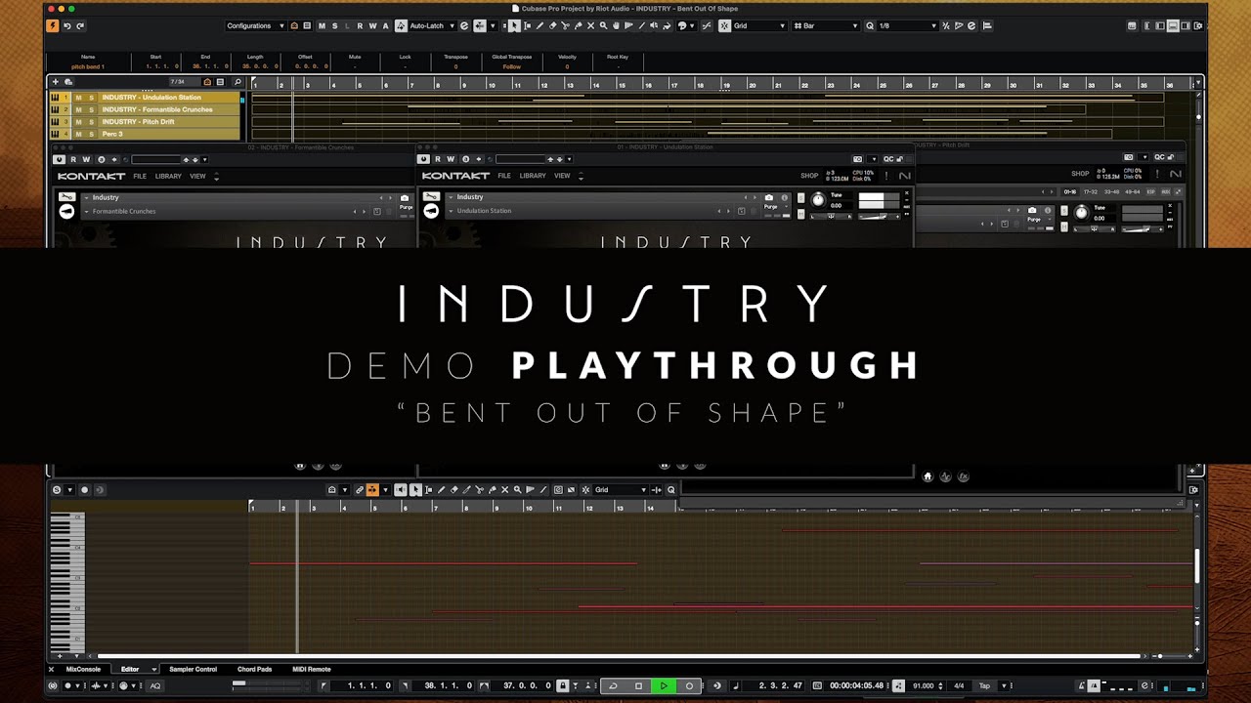Open track search magnifier in track list
Image resolution: width=1251 pixels, height=703 pixels.
pyautogui.click(x=237, y=82)
